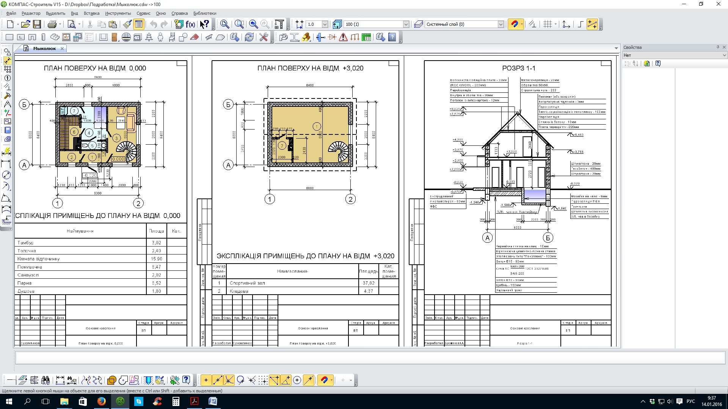Toggle angular snap in the bottom toolbar
The width and height of the screenshot is (728, 409).
pyautogui.click(x=286, y=380)
